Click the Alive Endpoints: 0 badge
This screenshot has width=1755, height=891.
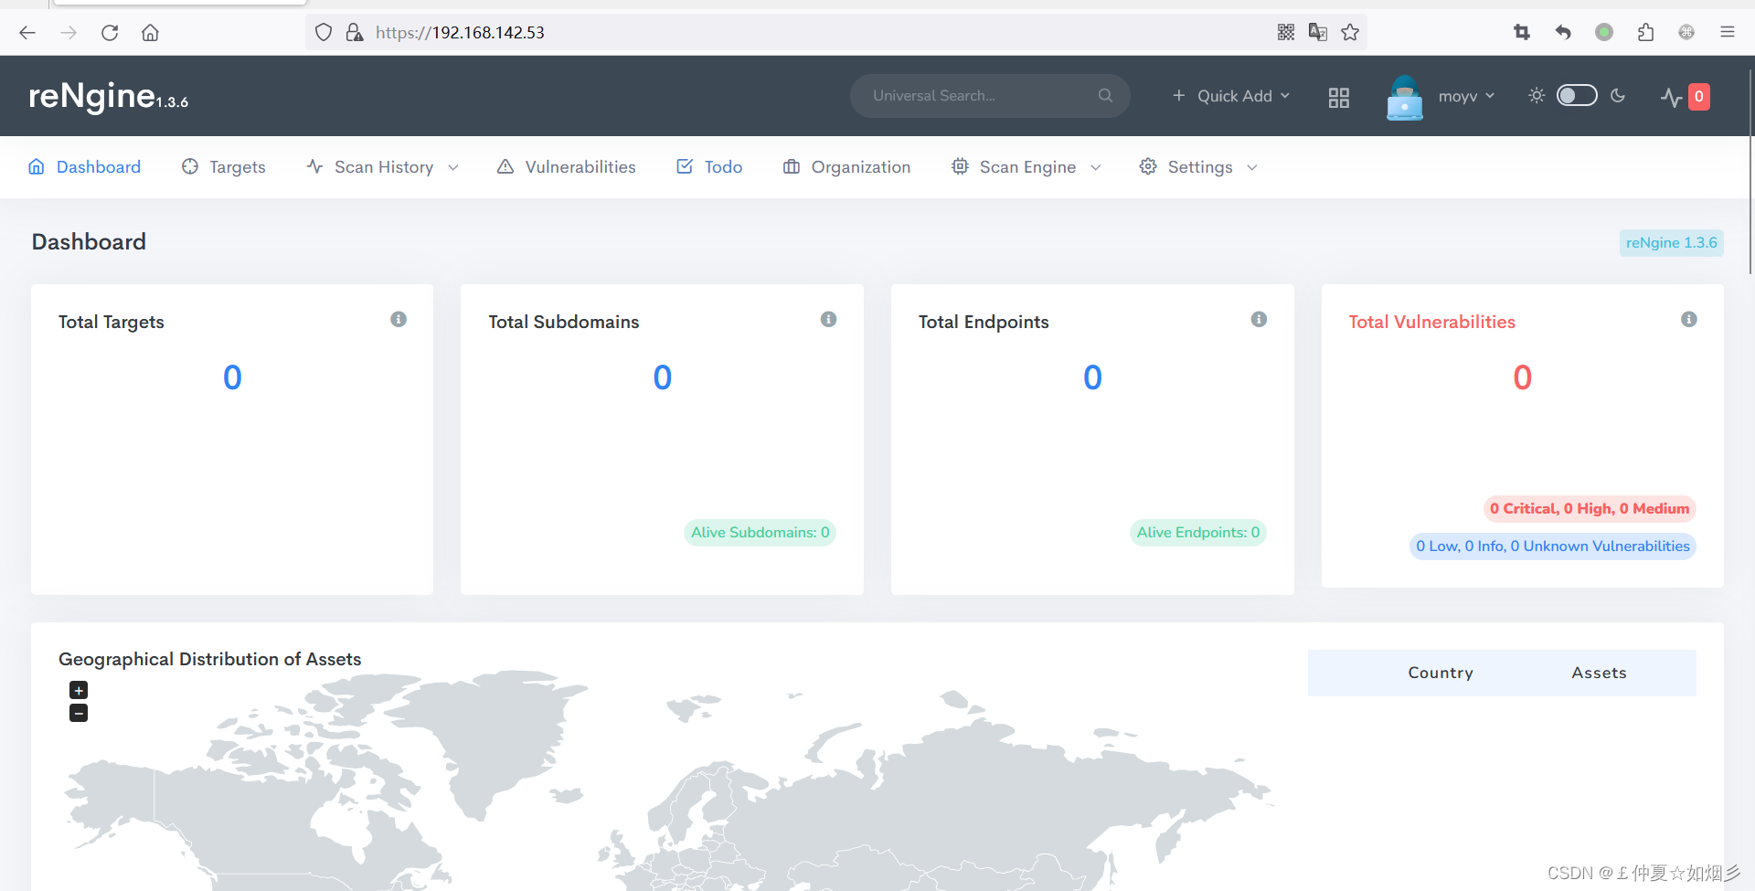pyautogui.click(x=1197, y=533)
